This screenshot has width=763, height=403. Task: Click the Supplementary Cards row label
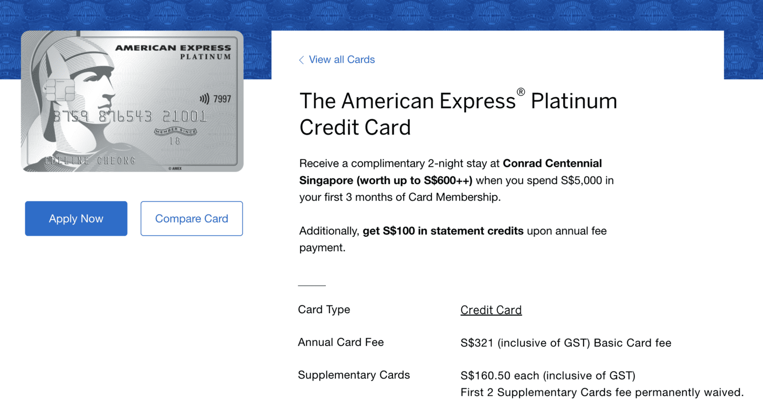[354, 375]
